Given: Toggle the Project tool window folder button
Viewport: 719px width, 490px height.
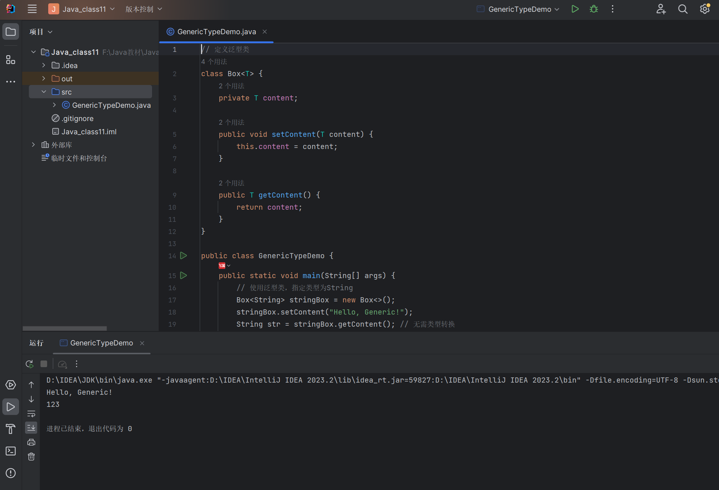Looking at the screenshot, I should 11,32.
